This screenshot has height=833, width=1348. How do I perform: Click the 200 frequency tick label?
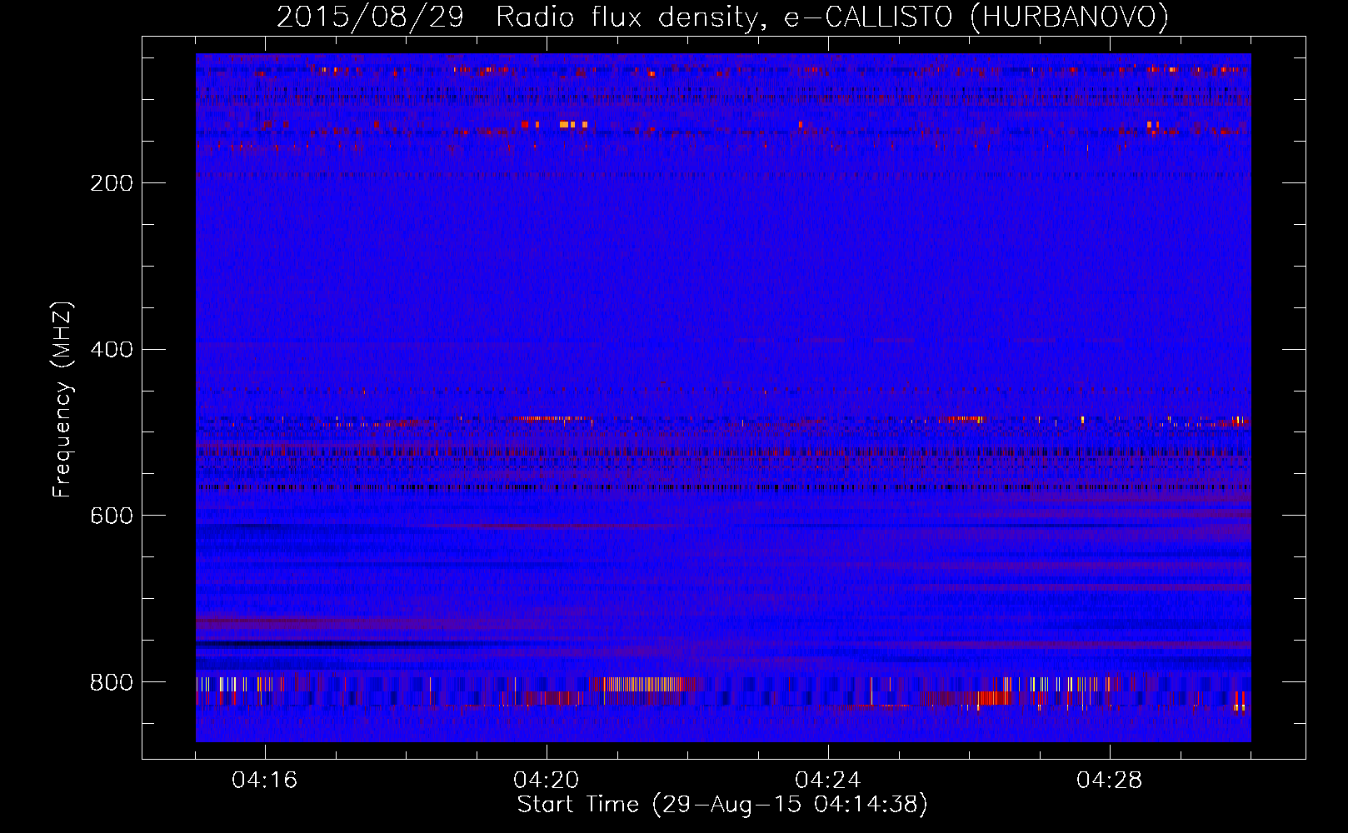[x=111, y=183]
